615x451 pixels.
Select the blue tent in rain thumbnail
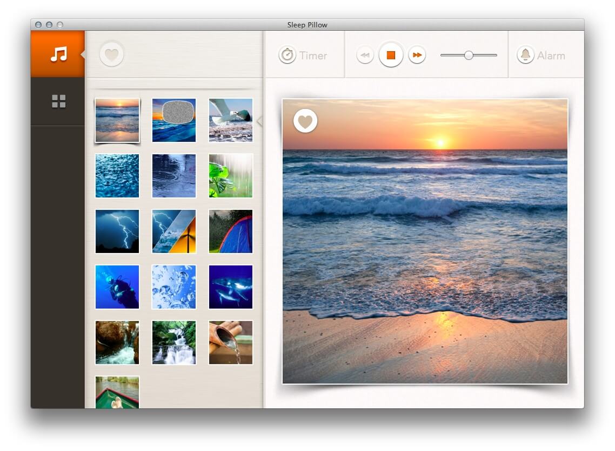(231, 231)
